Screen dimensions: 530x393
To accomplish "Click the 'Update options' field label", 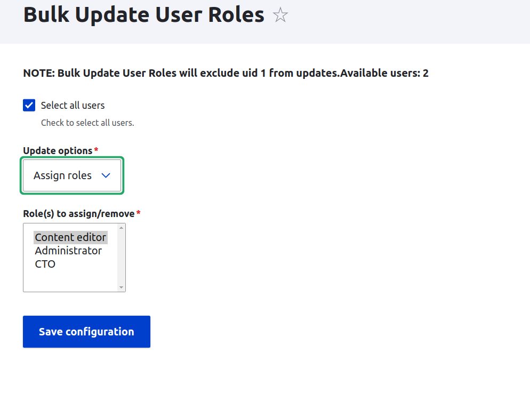I will [58, 151].
